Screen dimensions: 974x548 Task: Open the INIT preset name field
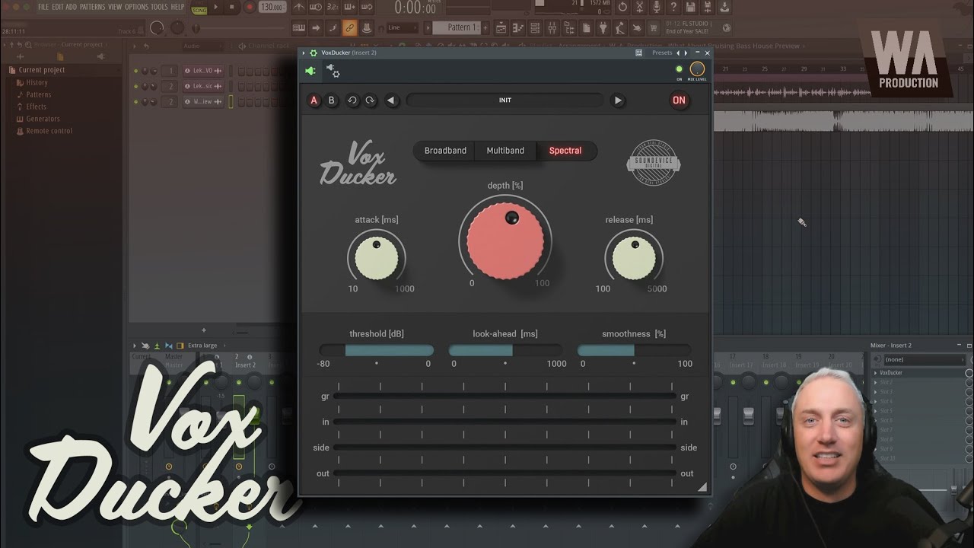505,100
